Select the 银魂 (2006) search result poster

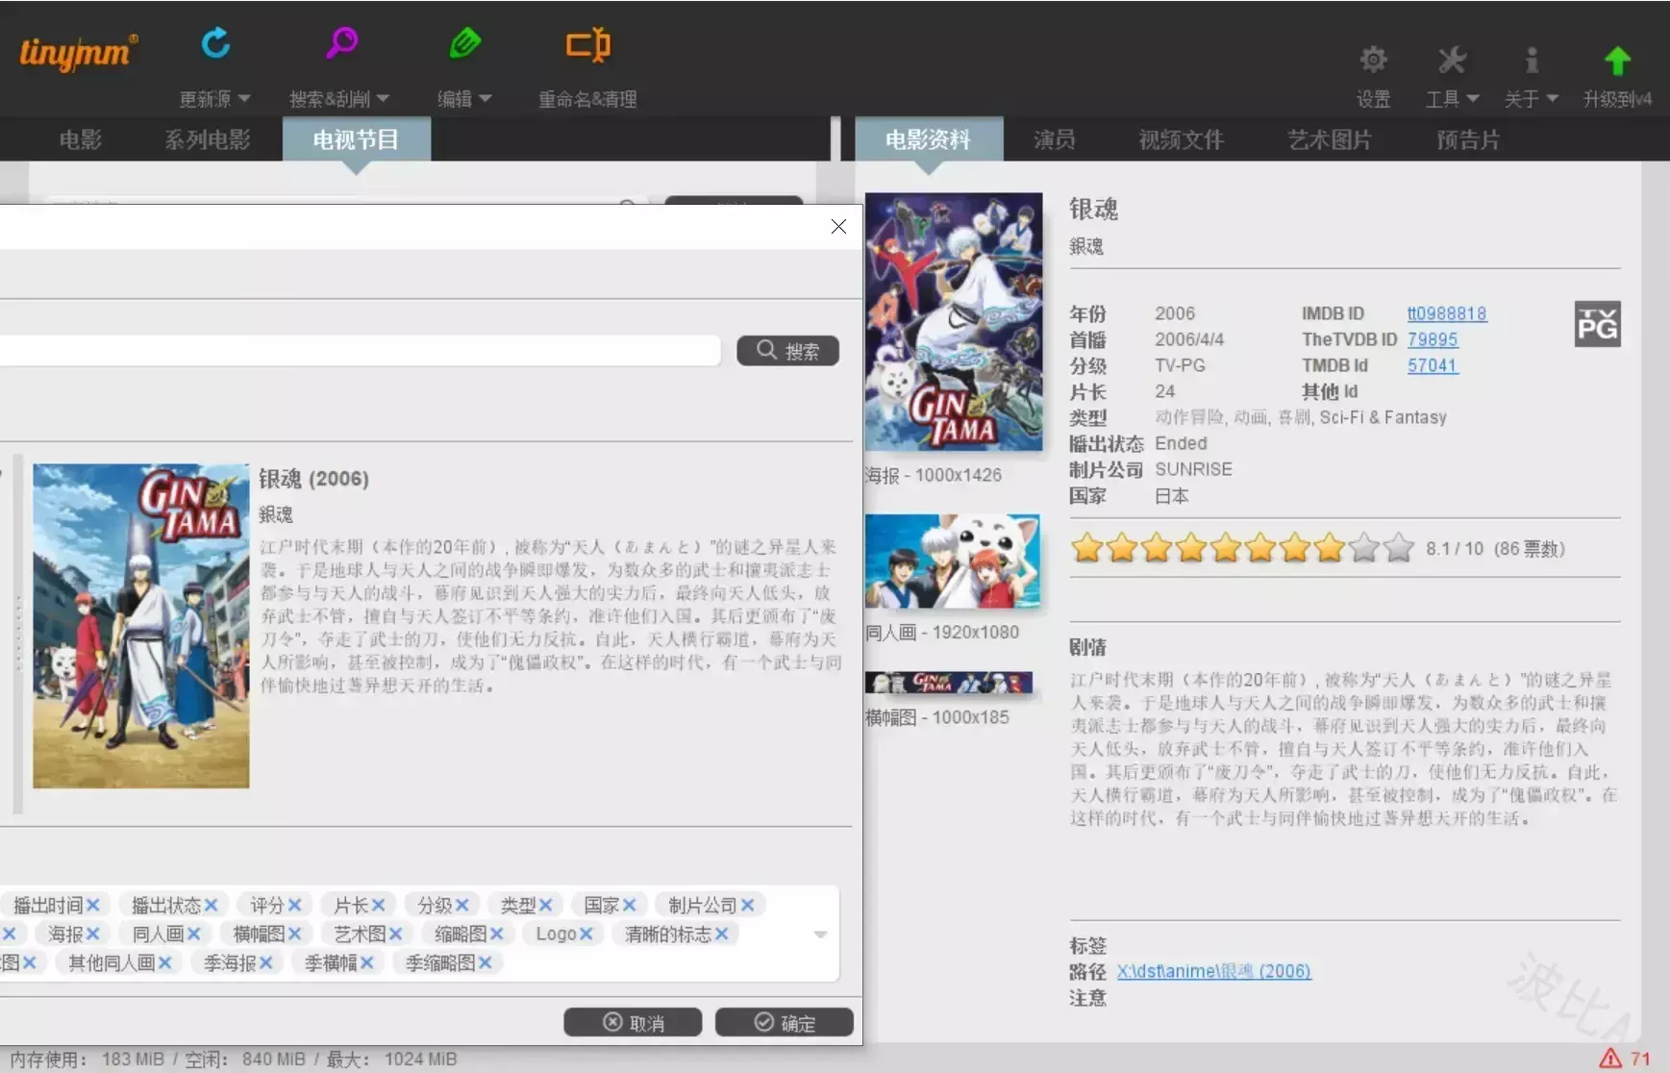coord(141,626)
